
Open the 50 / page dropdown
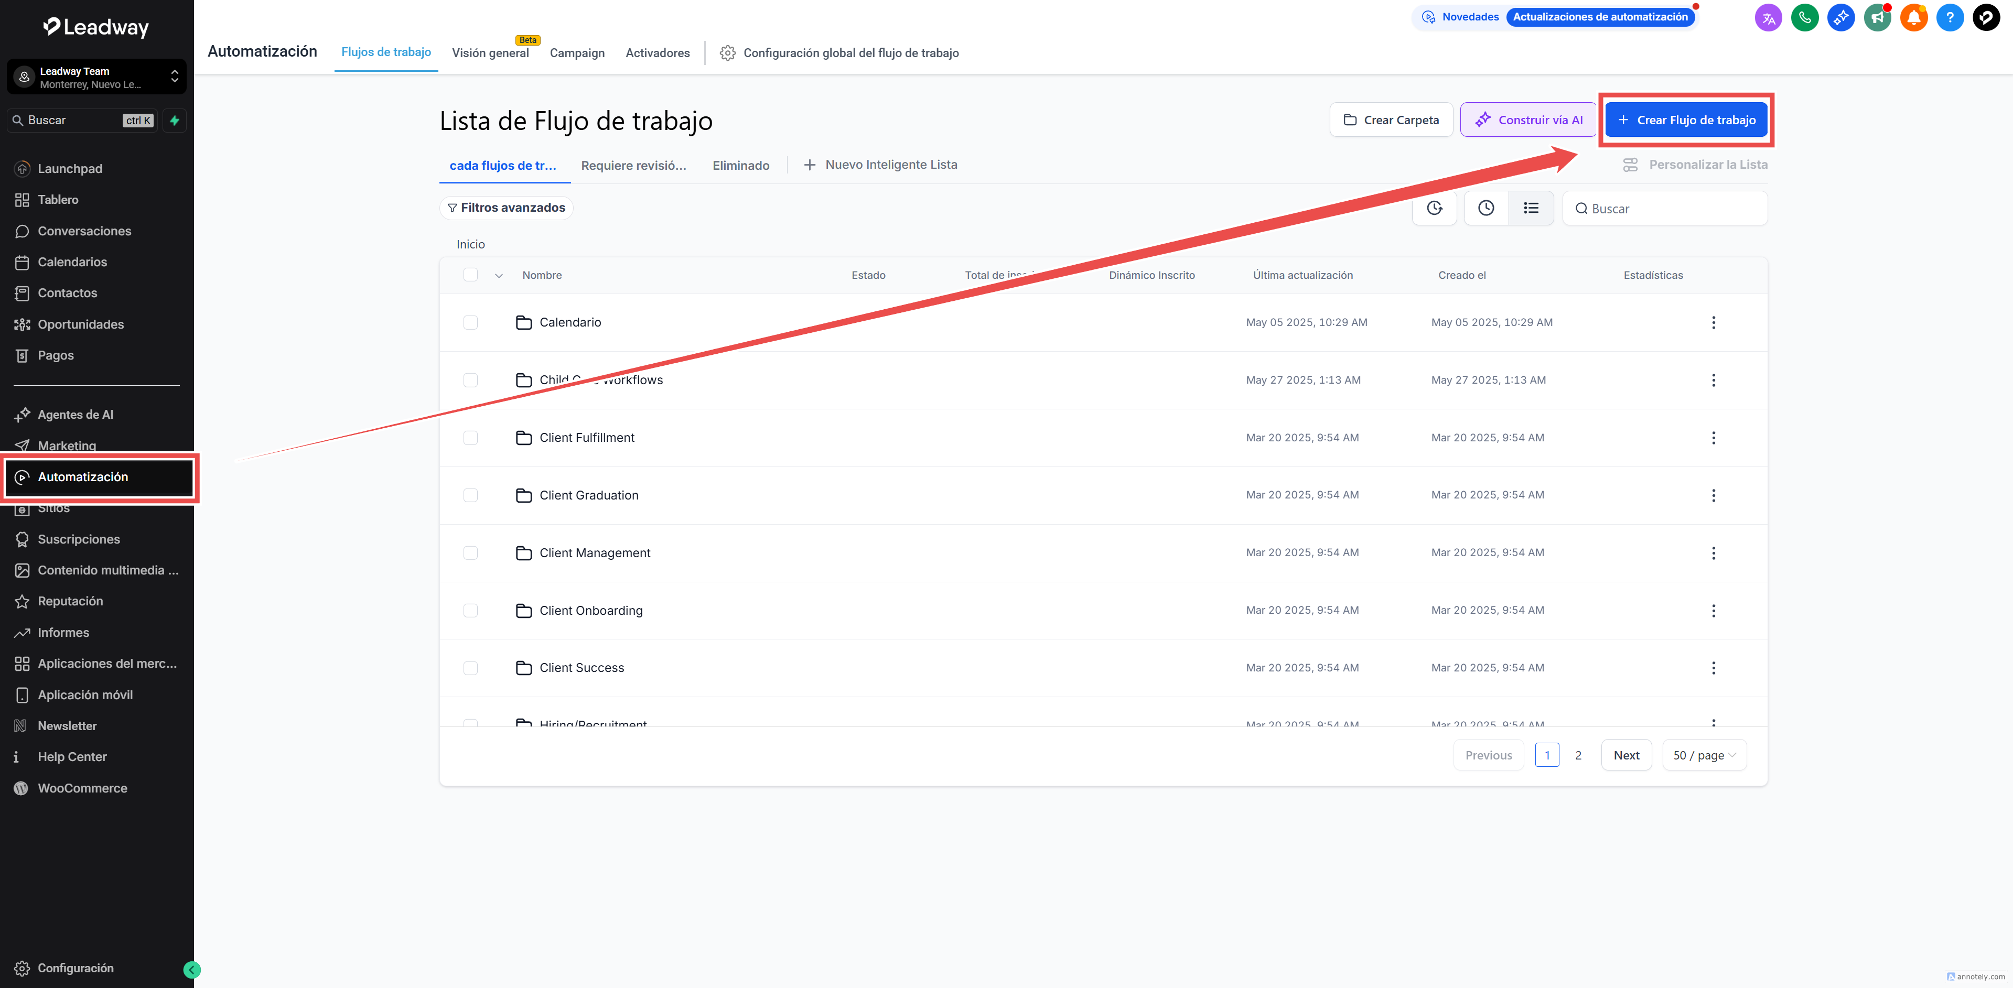click(1704, 755)
